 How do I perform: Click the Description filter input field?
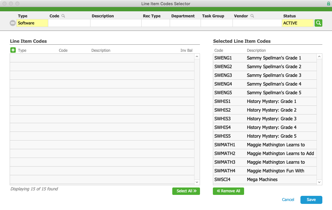pyautogui.click(x=116, y=23)
